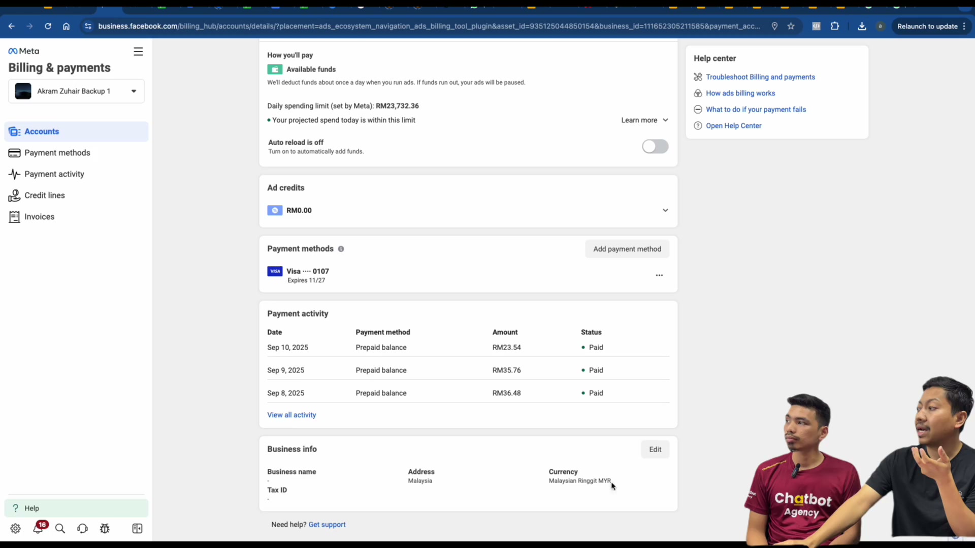Open the browser extensions puzzle icon
The width and height of the screenshot is (975, 548).
pos(835,26)
